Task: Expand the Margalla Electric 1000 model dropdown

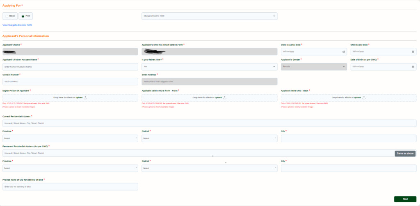Action: coord(210,16)
